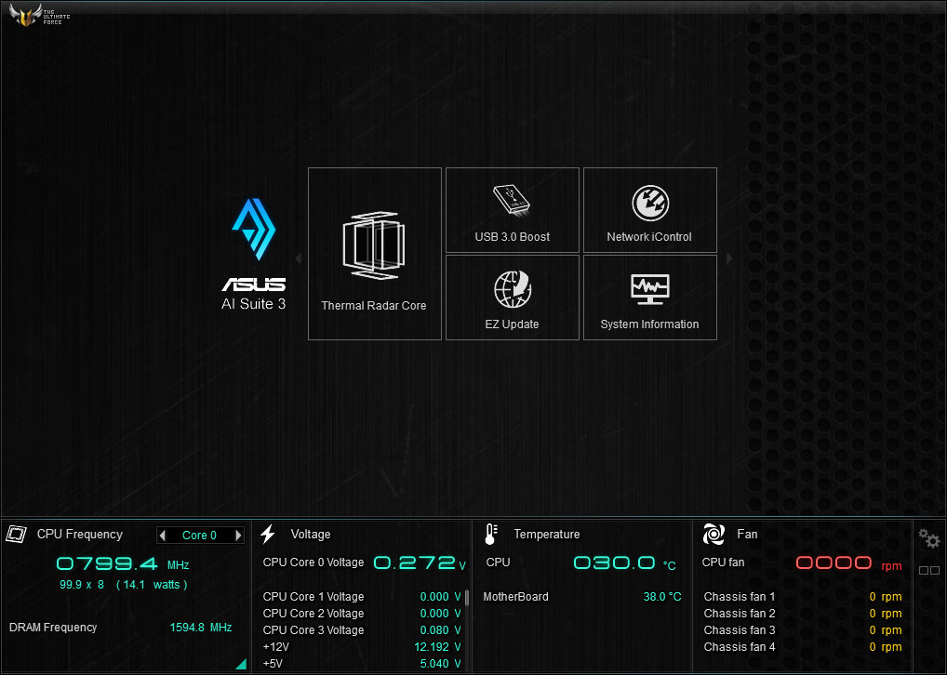Click the CPU temperature label
The width and height of the screenshot is (947, 675).
tap(499, 562)
